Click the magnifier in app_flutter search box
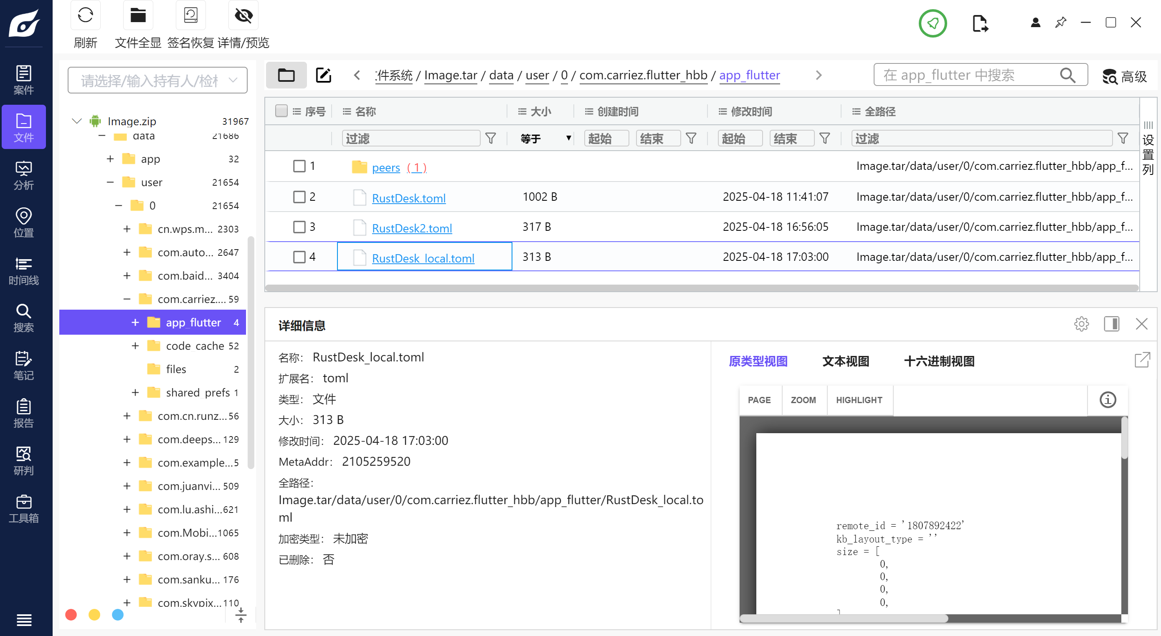1161x636 pixels. point(1068,75)
